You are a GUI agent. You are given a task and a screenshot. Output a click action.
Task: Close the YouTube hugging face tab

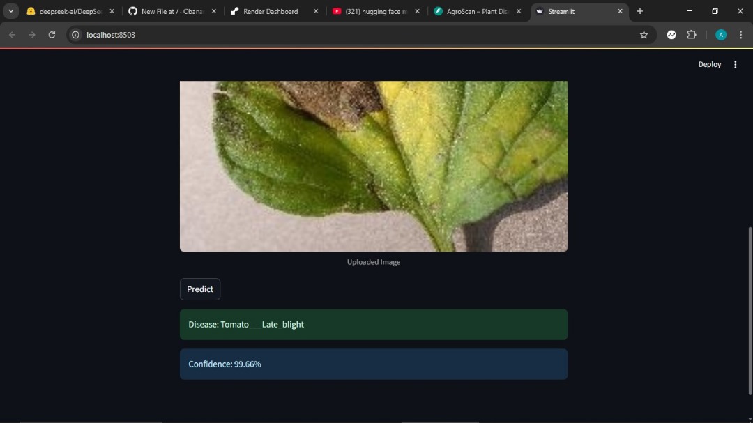418,11
